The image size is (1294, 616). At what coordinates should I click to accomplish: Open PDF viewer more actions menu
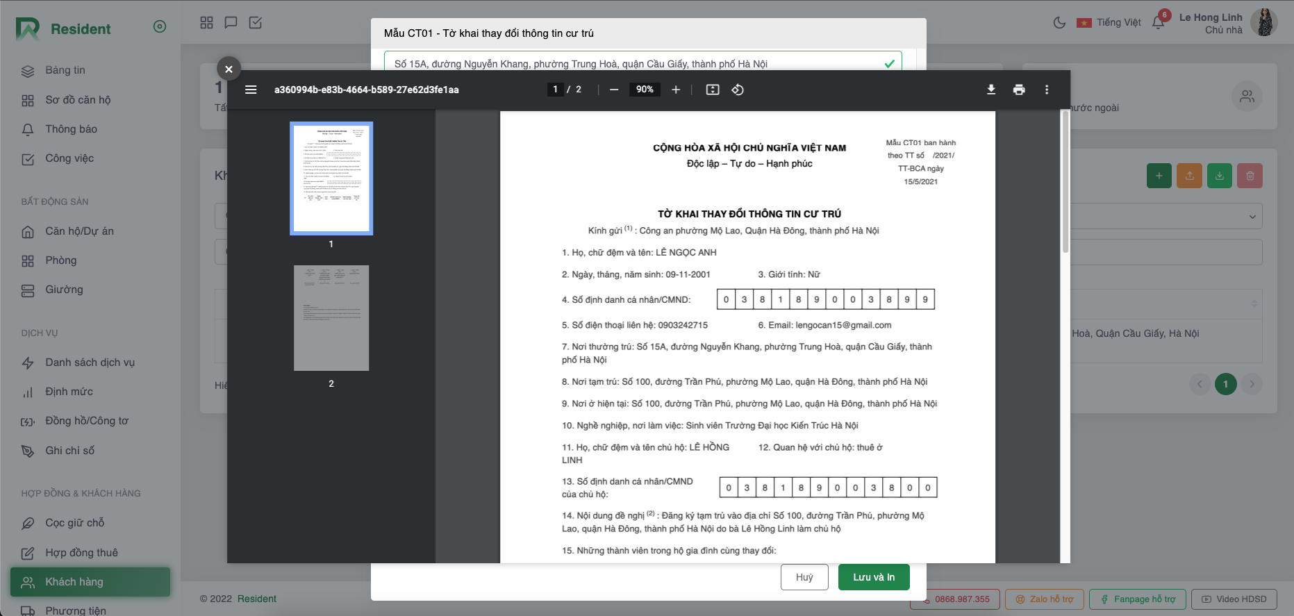[x=1047, y=90]
